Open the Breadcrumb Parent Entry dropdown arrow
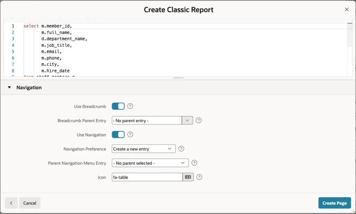This screenshot has width=356, height=214. click(187, 120)
